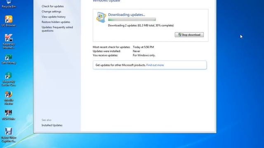The height and width of the screenshot is (148, 264).
Task: Click the 'Never' installed updates value
Action: click(x=137, y=51)
